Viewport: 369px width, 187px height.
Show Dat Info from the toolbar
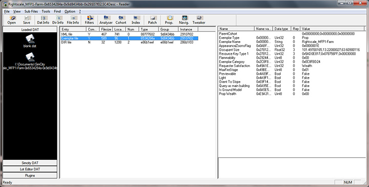point(43,20)
